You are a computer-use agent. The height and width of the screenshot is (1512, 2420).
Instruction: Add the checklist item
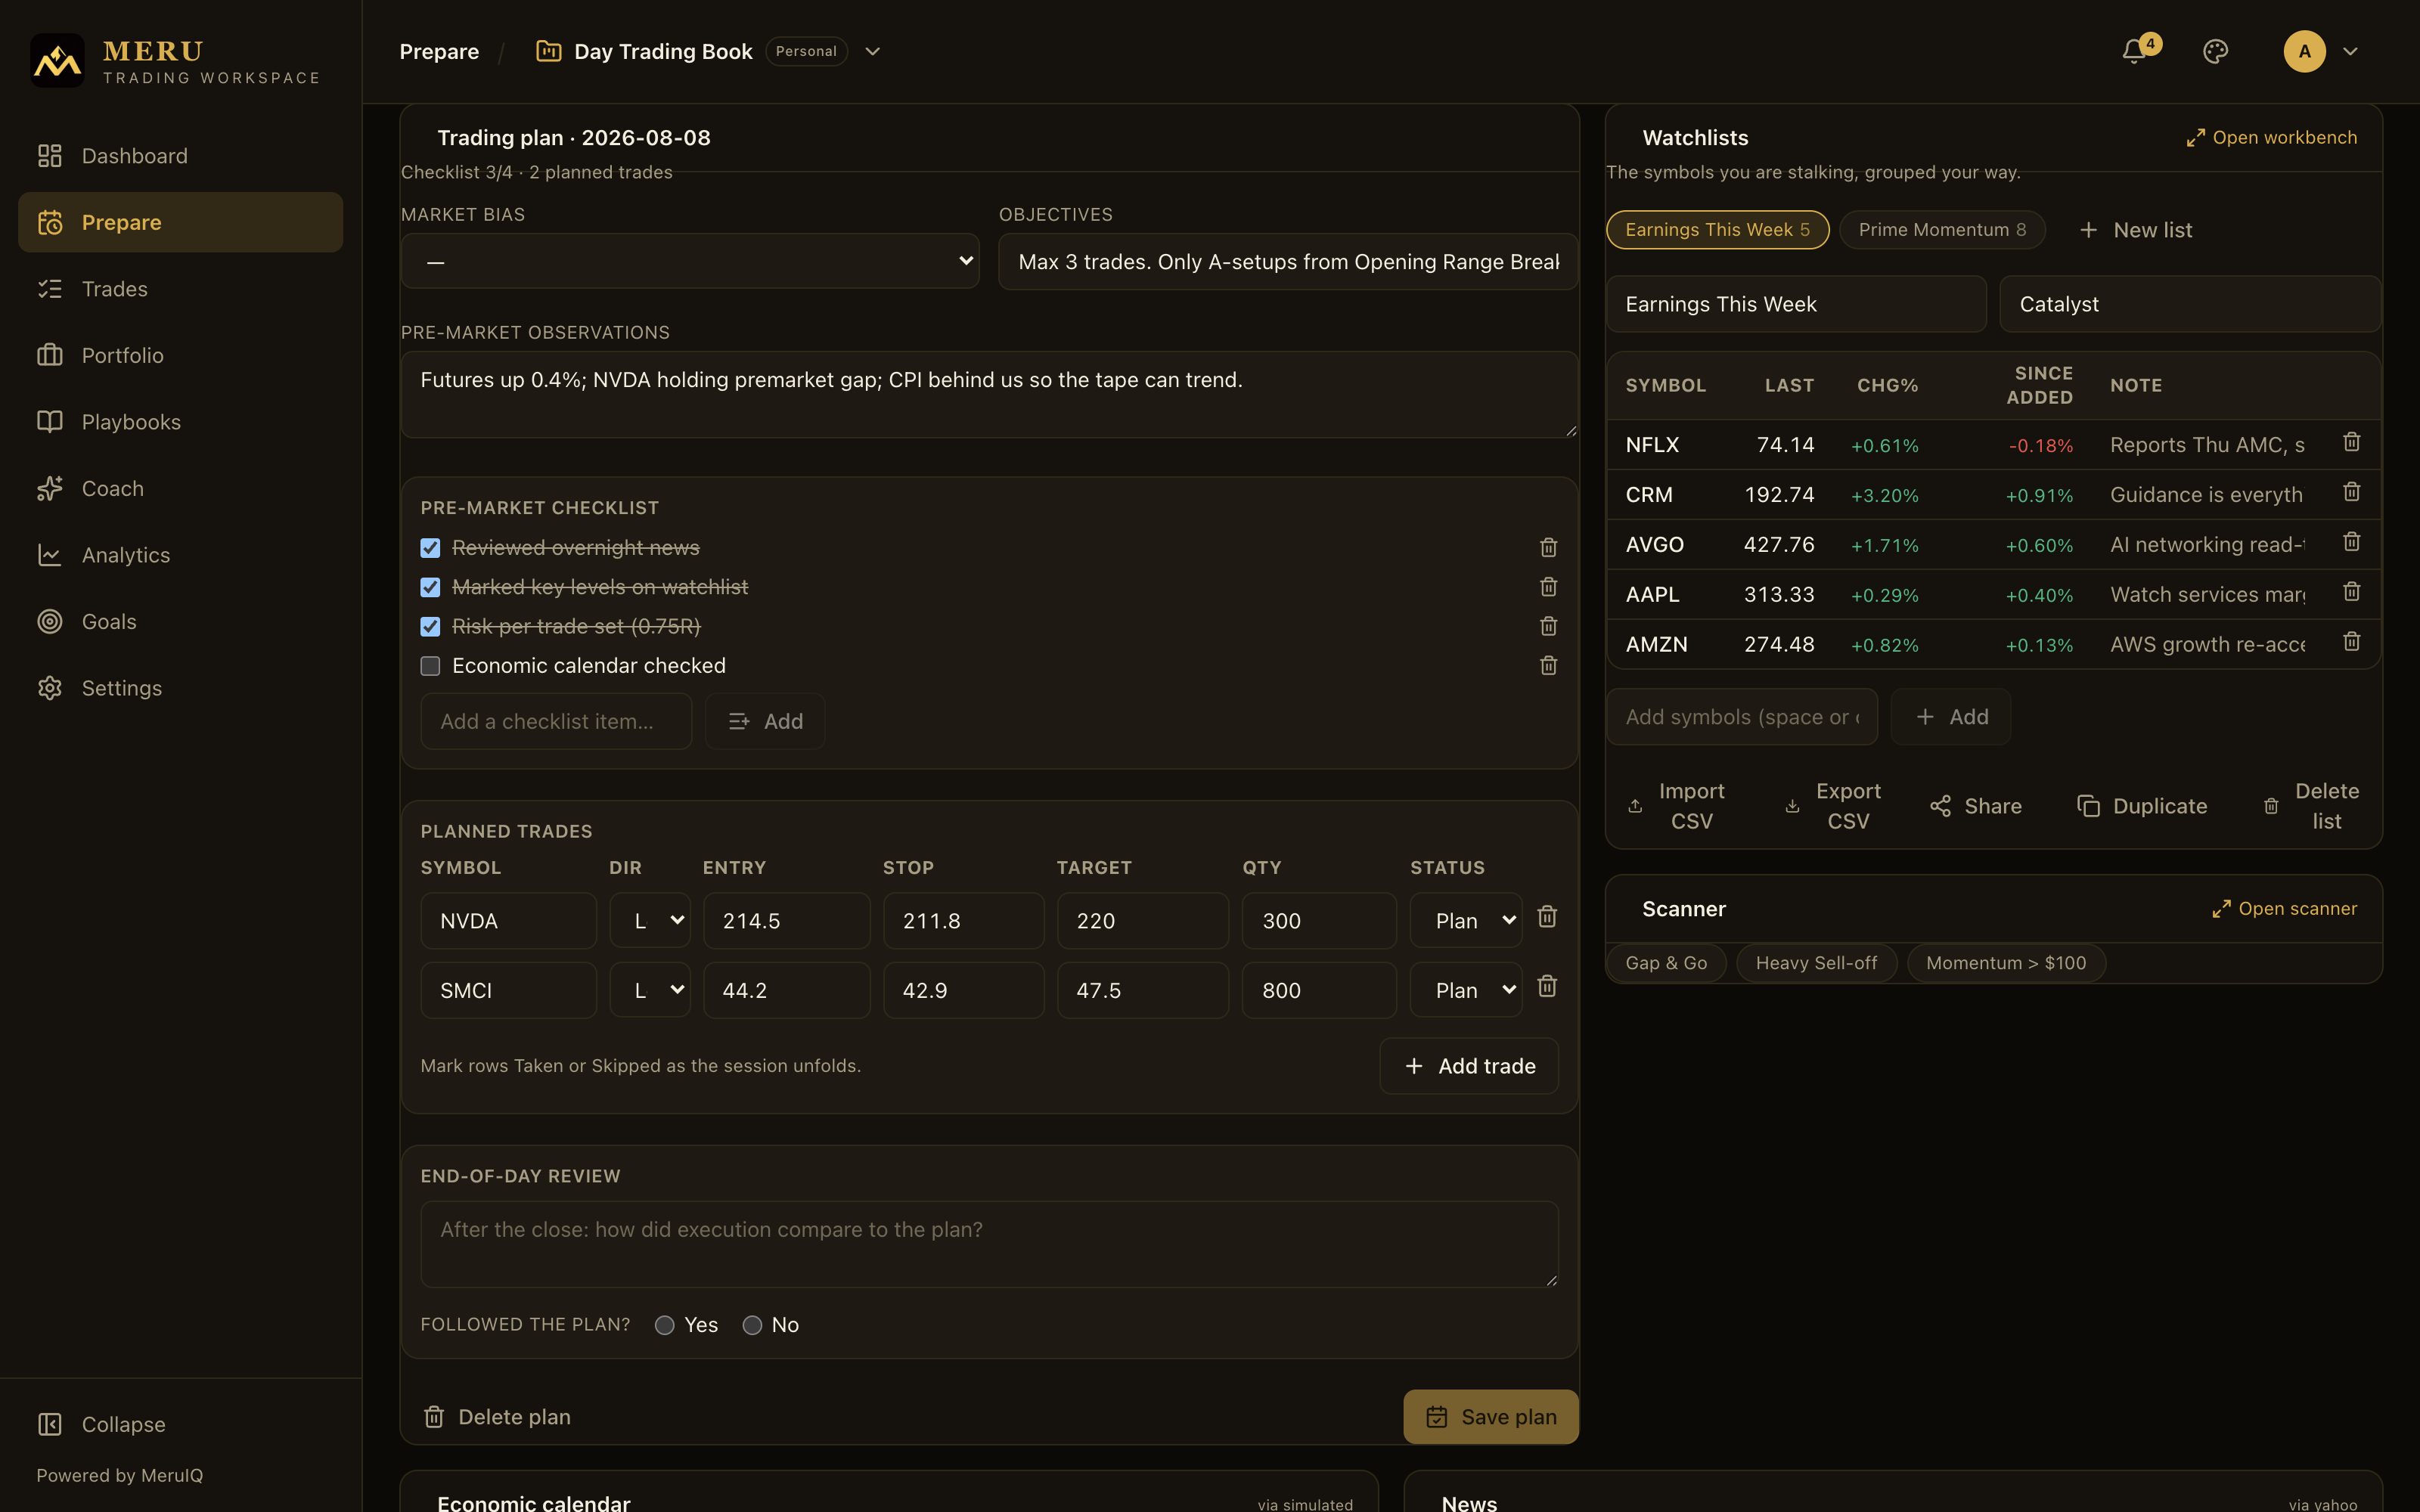pos(765,721)
